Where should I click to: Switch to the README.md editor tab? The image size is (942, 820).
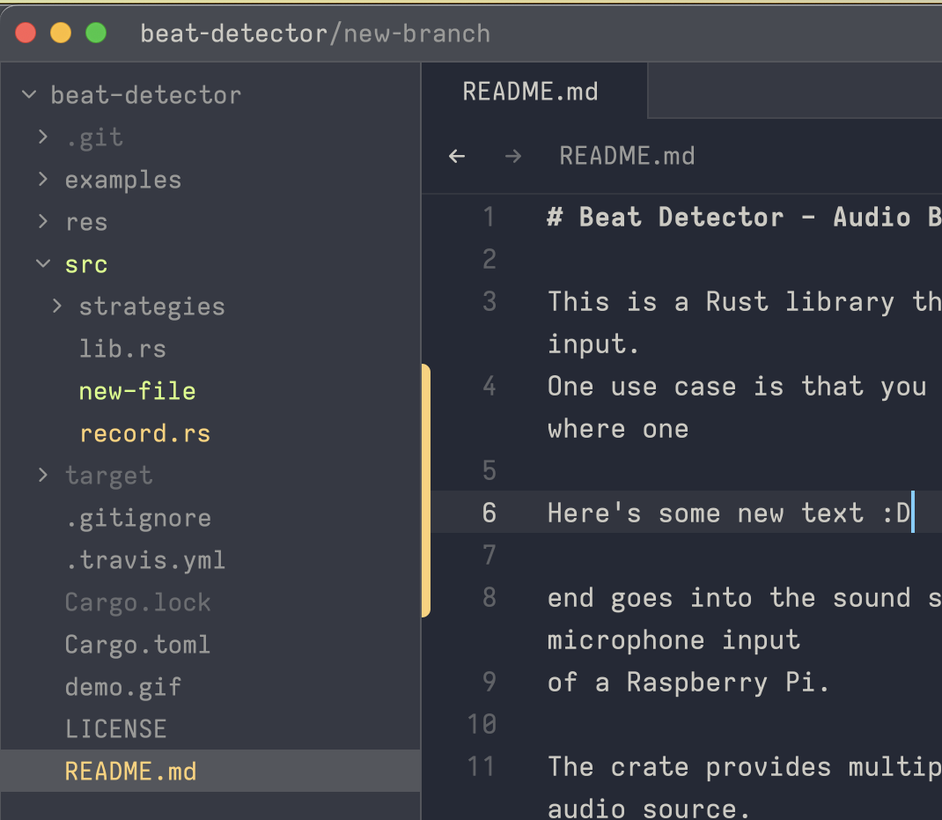point(531,92)
